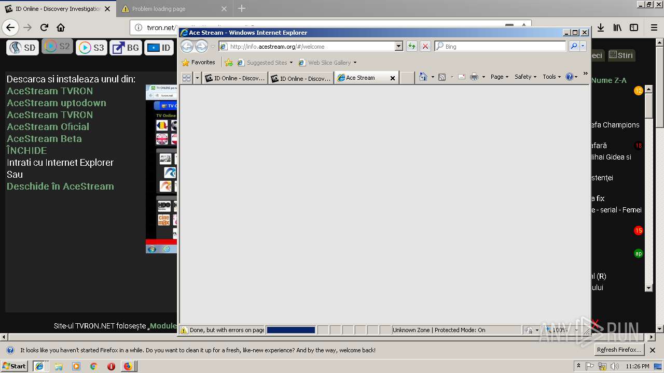This screenshot has height=373, width=664.
Task: Open Quick Tabs view in IE
Action: click(186, 78)
